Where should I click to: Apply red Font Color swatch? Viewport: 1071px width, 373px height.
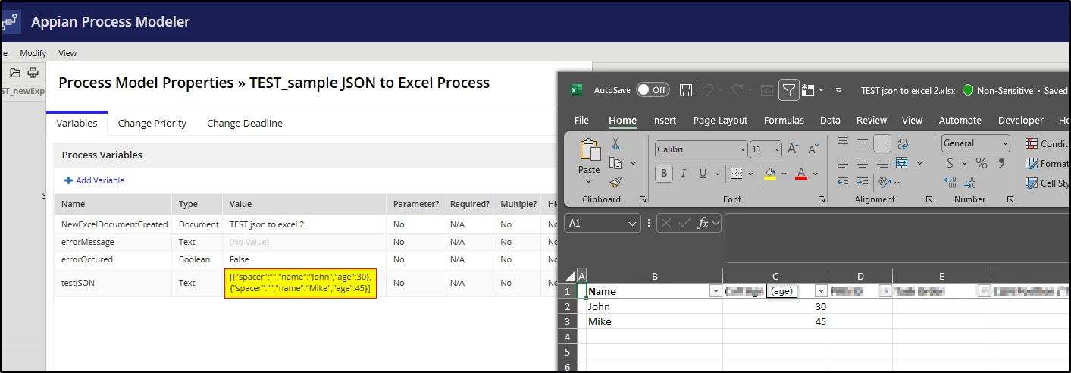coord(802,174)
